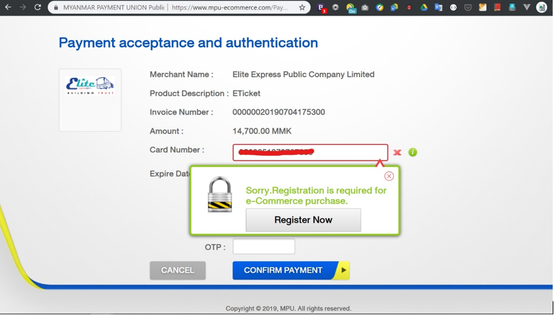Open the Chrome profile avatar
The image size is (554, 315).
coord(541,7)
